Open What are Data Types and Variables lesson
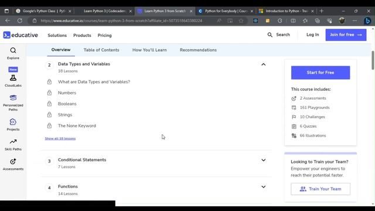Image resolution: width=375 pixels, height=211 pixels. coord(94,82)
